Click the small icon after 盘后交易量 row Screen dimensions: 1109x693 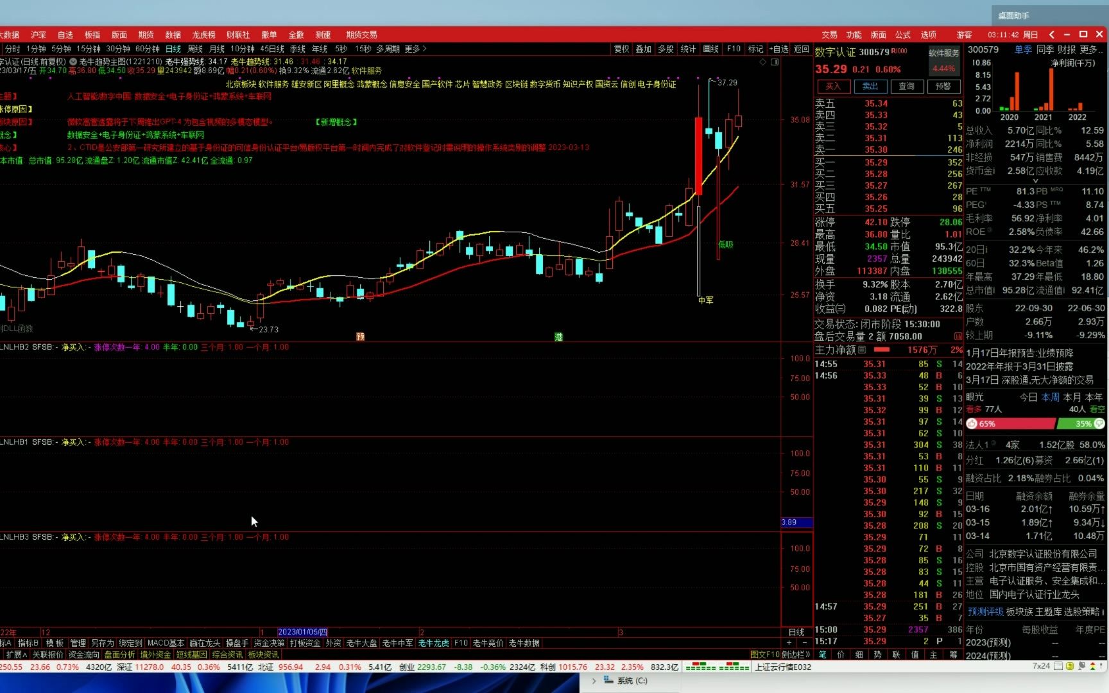click(x=958, y=336)
